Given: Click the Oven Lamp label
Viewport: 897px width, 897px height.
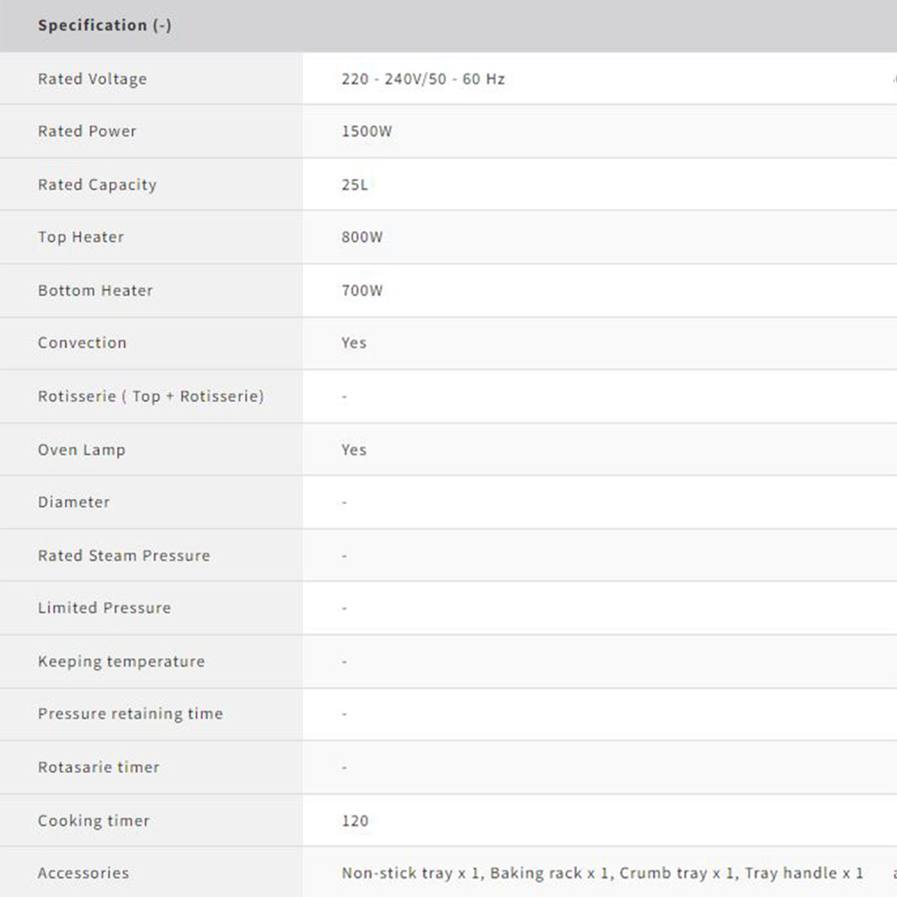Looking at the screenshot, I should pos(81,449).
